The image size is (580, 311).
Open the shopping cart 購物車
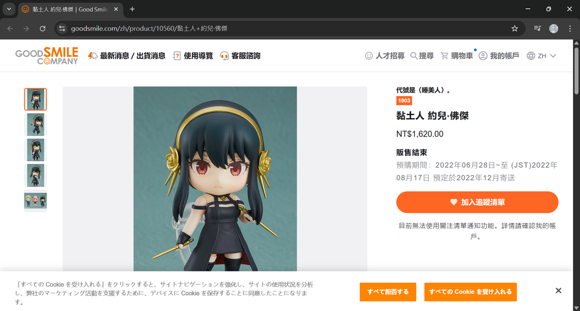[457, 56]
